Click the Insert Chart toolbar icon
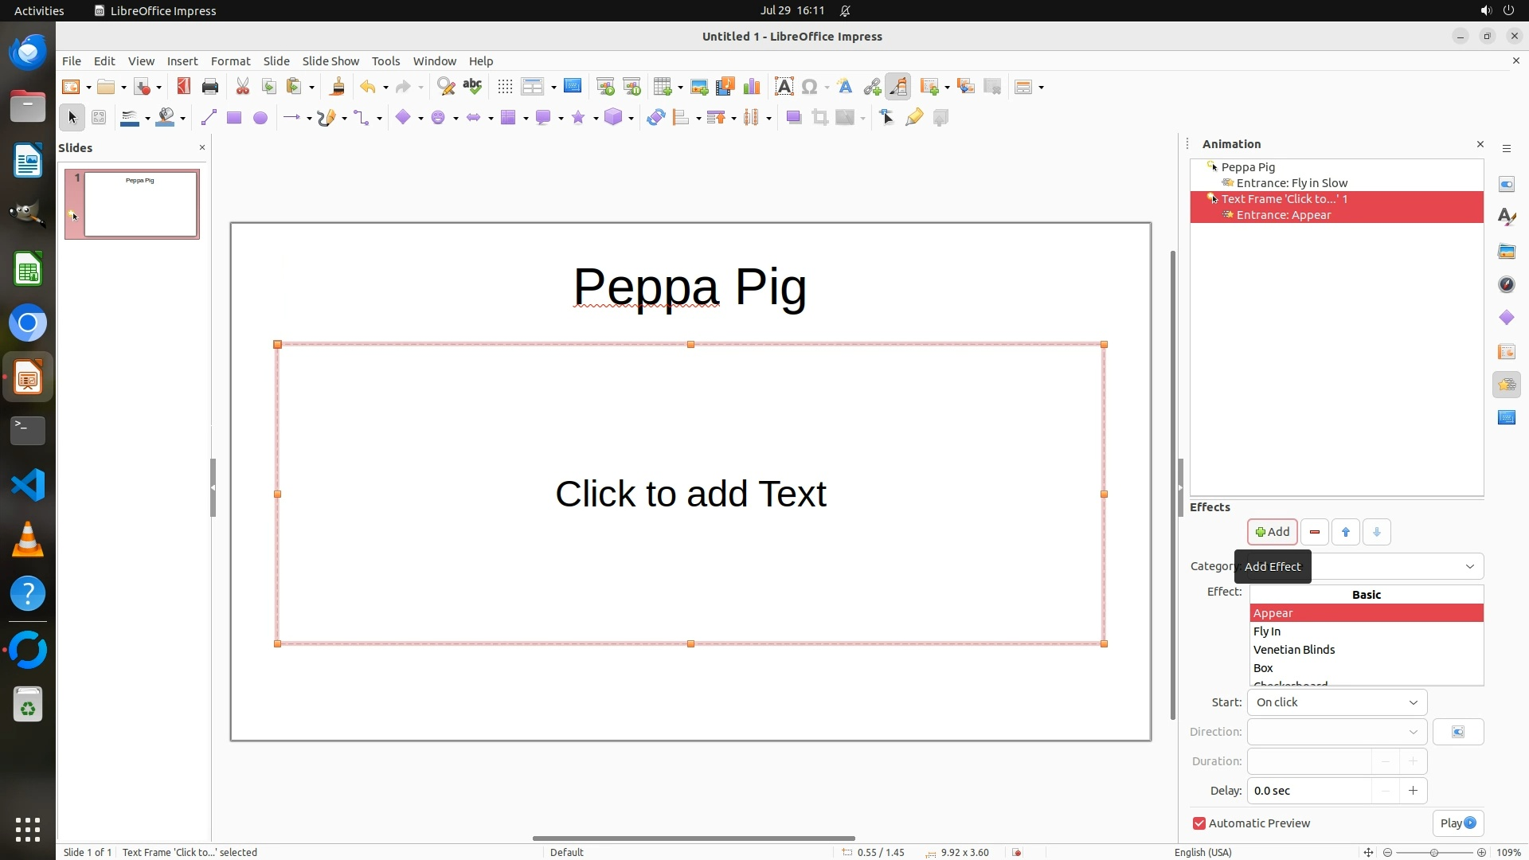The width and height of the screenshot is (1529, 860). [751, 87]
